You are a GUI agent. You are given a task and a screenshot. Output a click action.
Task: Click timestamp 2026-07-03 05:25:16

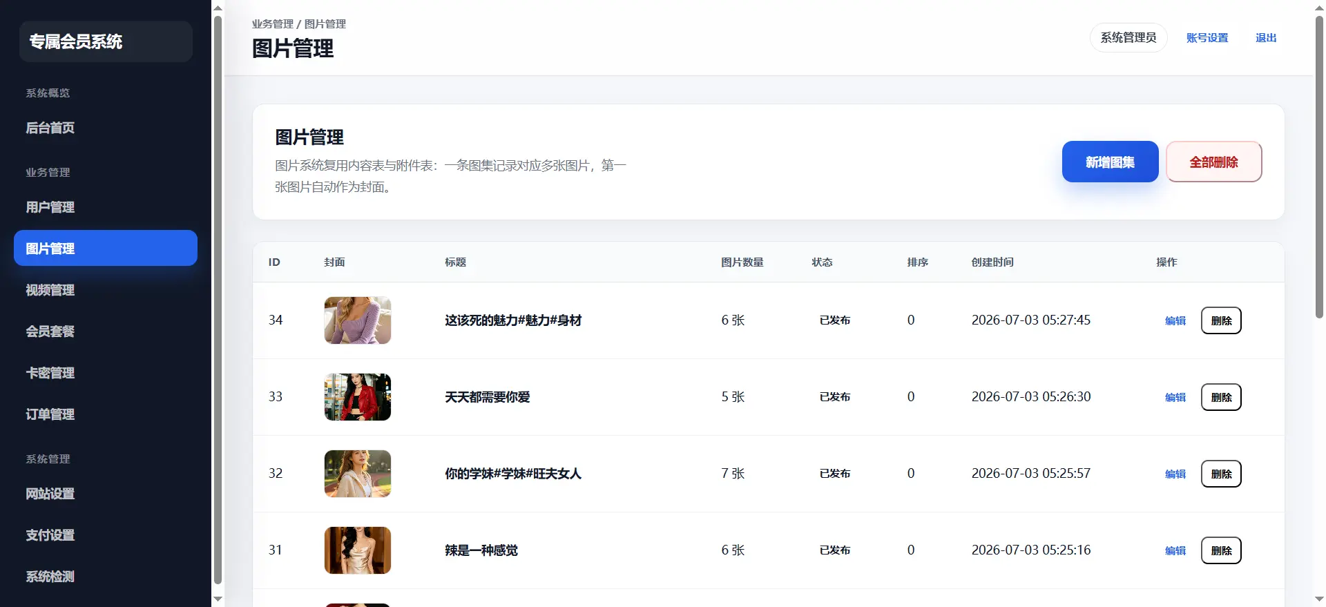(1031, 550)
